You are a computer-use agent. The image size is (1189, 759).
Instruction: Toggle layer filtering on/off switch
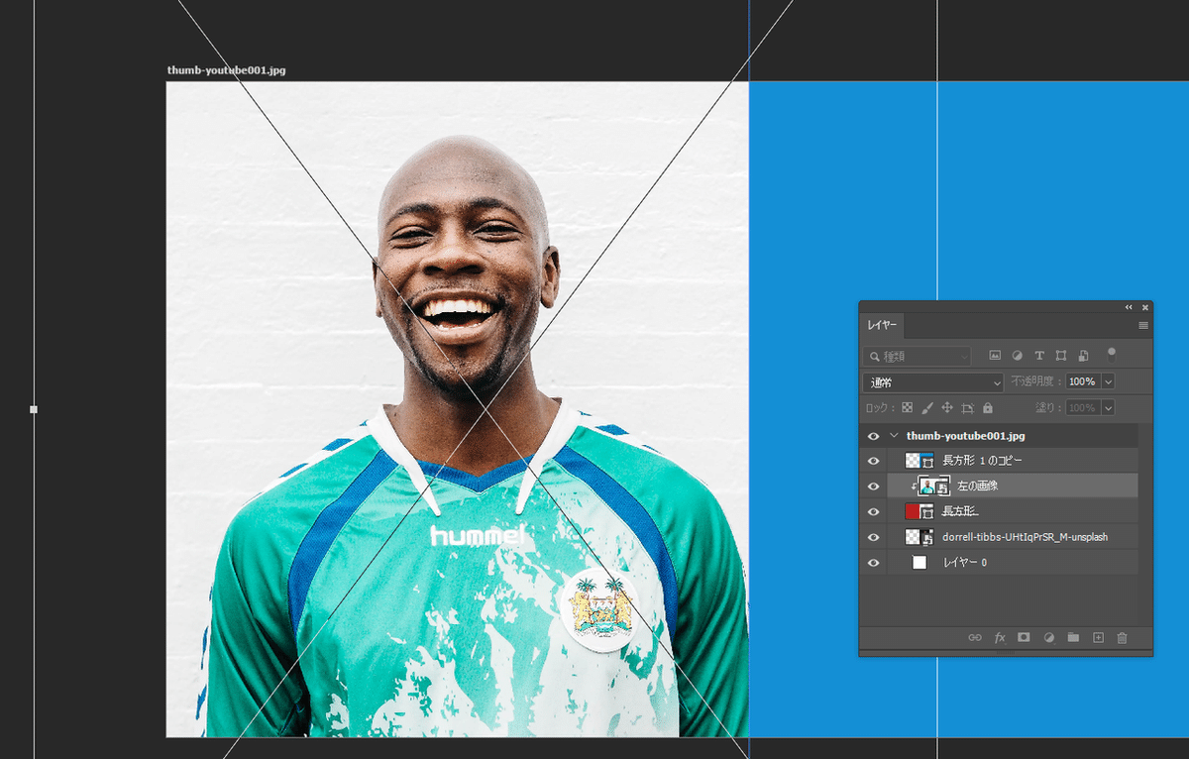1112,353
